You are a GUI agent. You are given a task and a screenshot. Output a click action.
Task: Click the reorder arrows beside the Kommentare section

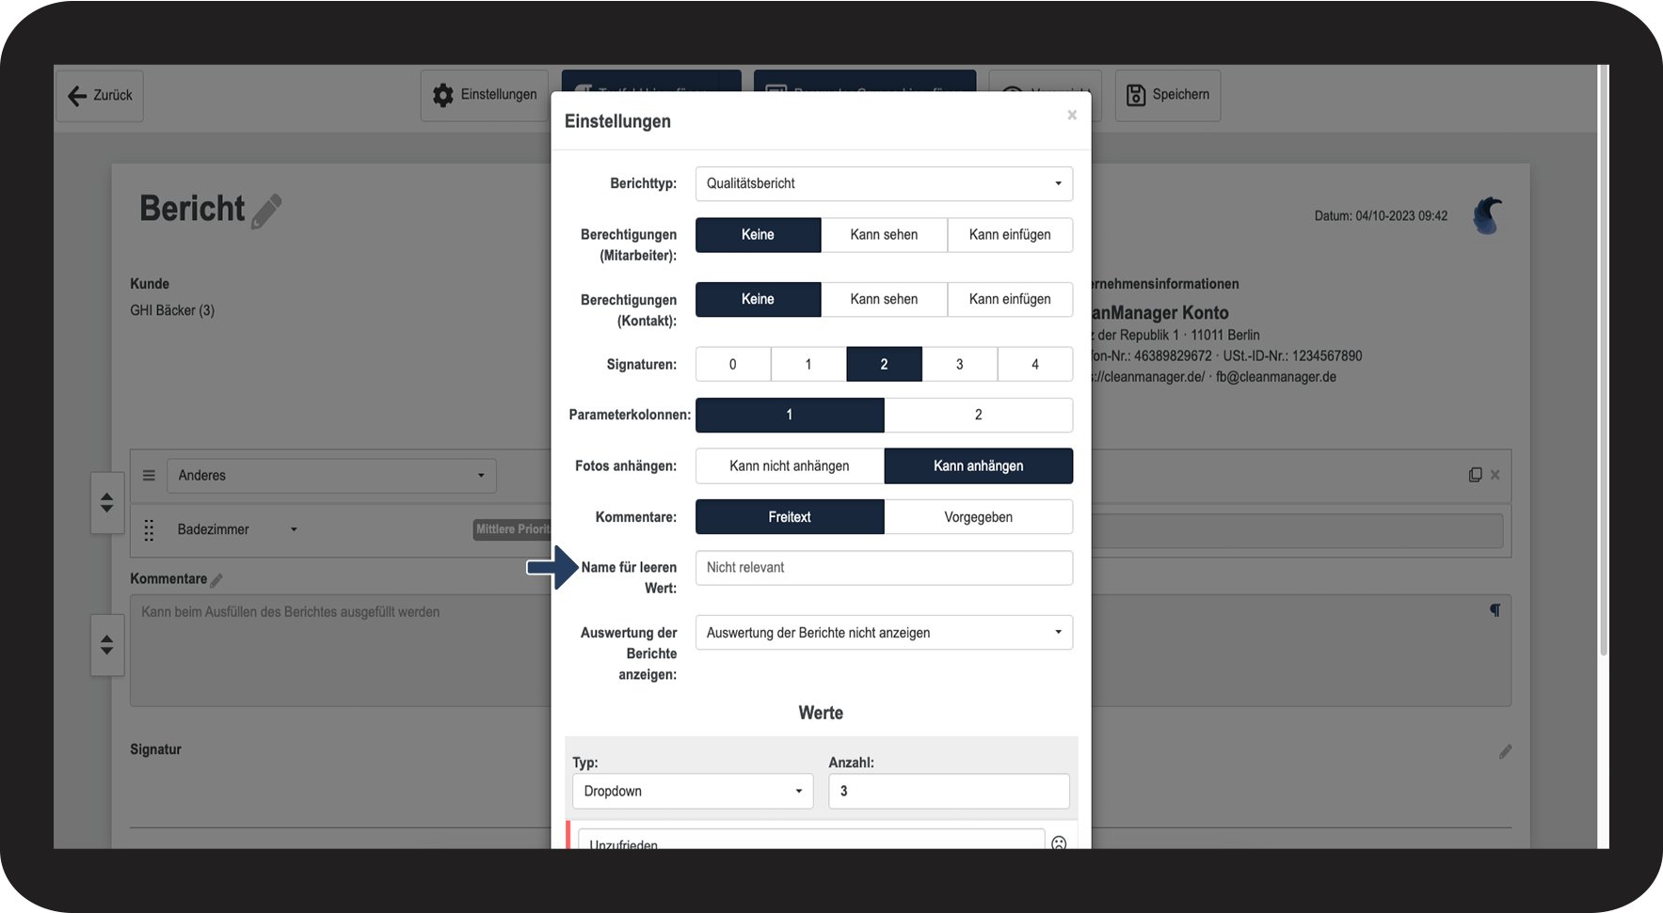[x=107, y=645]
